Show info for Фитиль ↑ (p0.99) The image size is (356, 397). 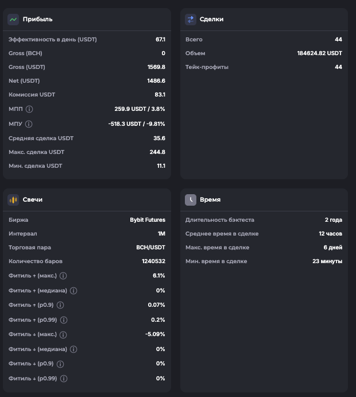pos(64,320)
